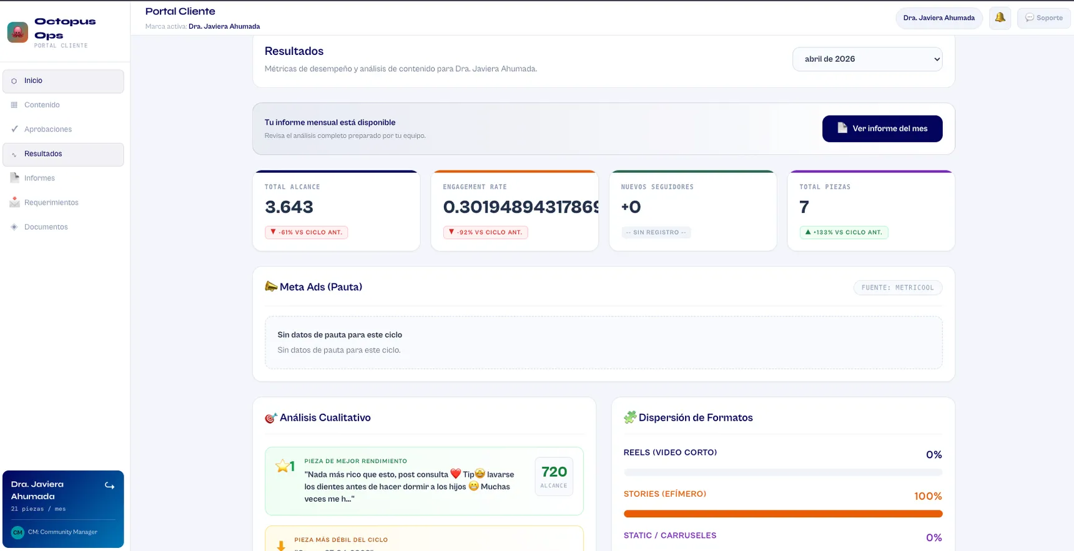
Task: Select Resultados in the sidebar
Action: (x=63, y=154)
